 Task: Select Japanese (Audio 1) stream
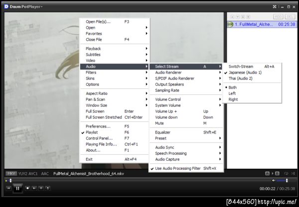pos(252,72)
